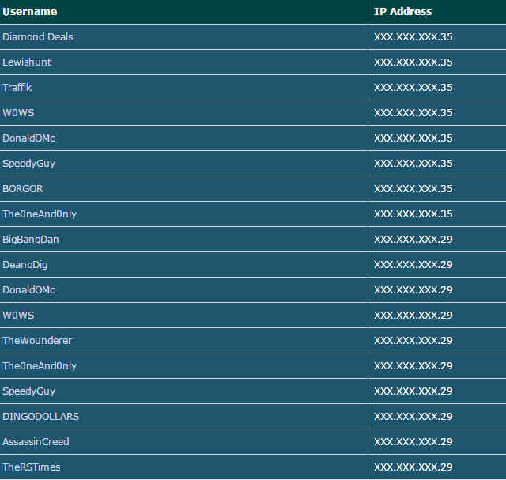Click the IP Address column header
Viewport: 506px width, 480px height.
pyautogui.click(x=402, y=12)
